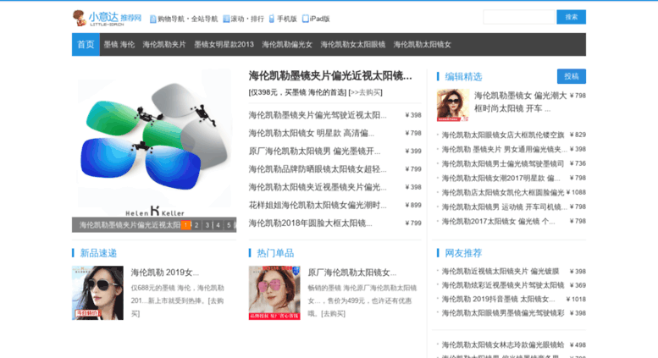Click the 网友推荐 section heading
The width and height of the screenshot is (658, 358).
click(463, 253)
